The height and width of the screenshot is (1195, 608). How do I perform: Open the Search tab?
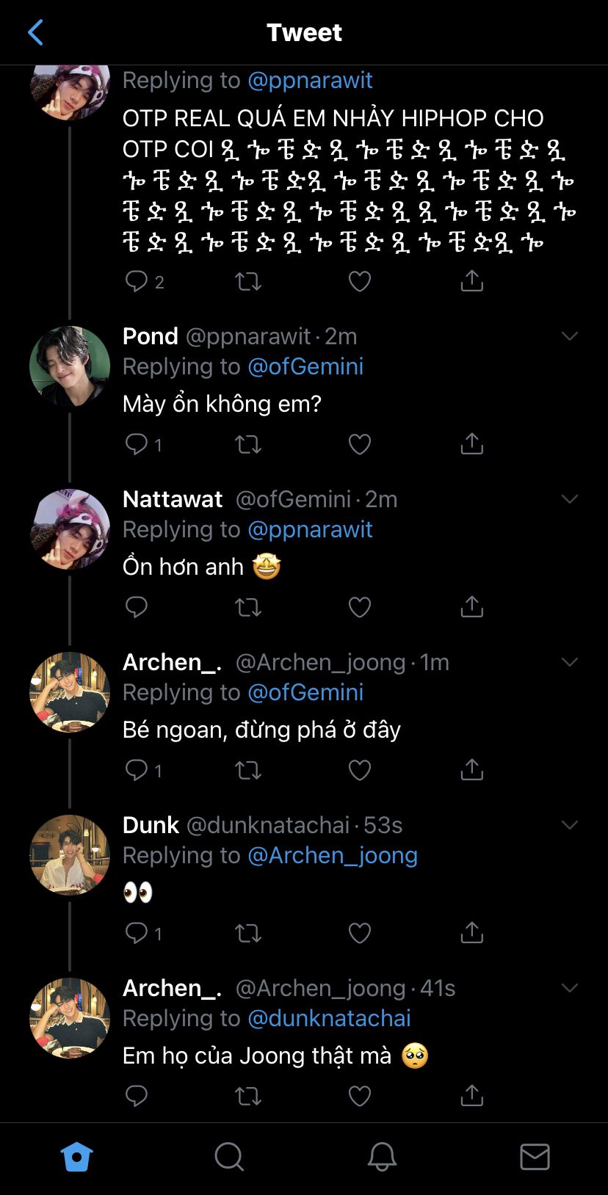coord(229,1157)
